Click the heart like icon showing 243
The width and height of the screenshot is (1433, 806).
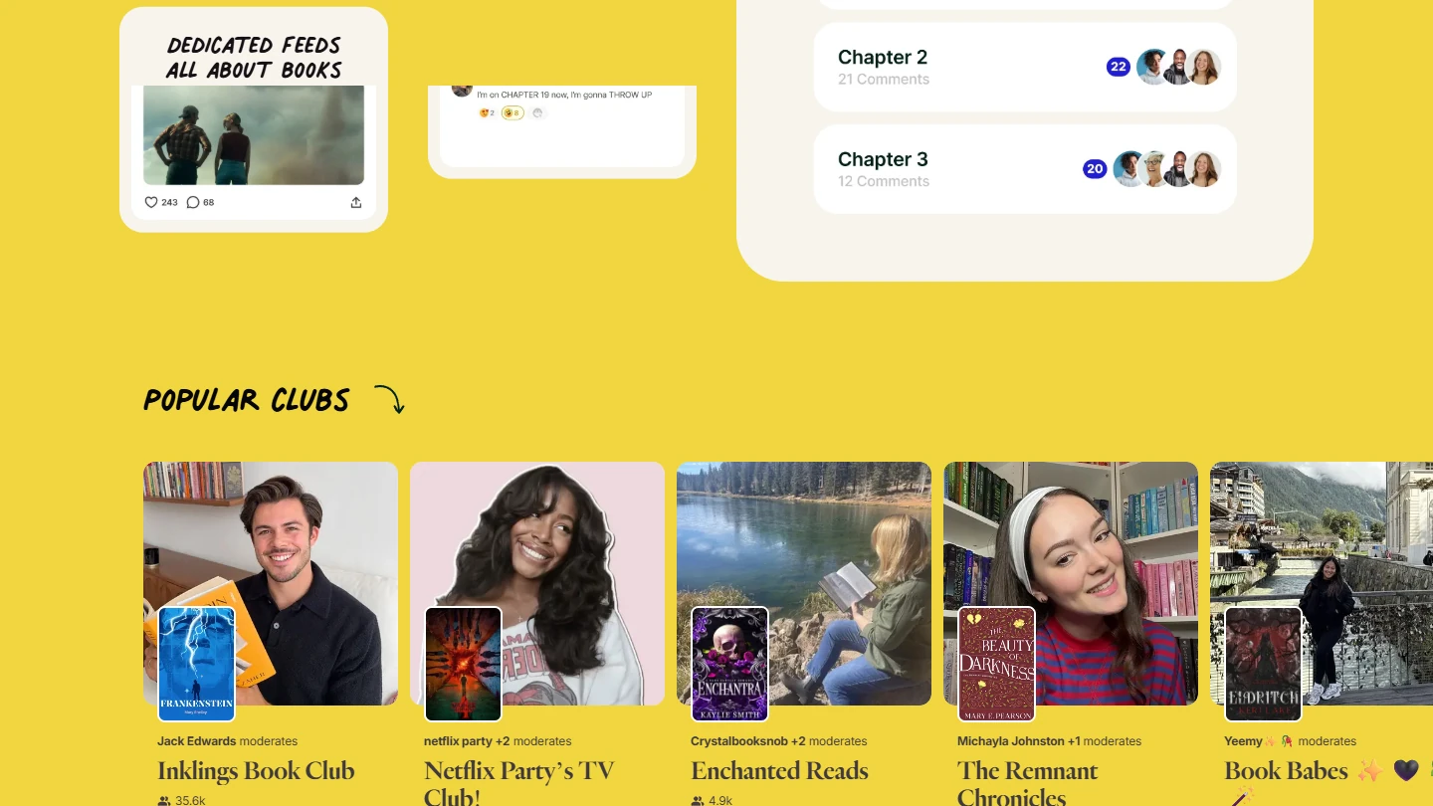pos(151,202)
